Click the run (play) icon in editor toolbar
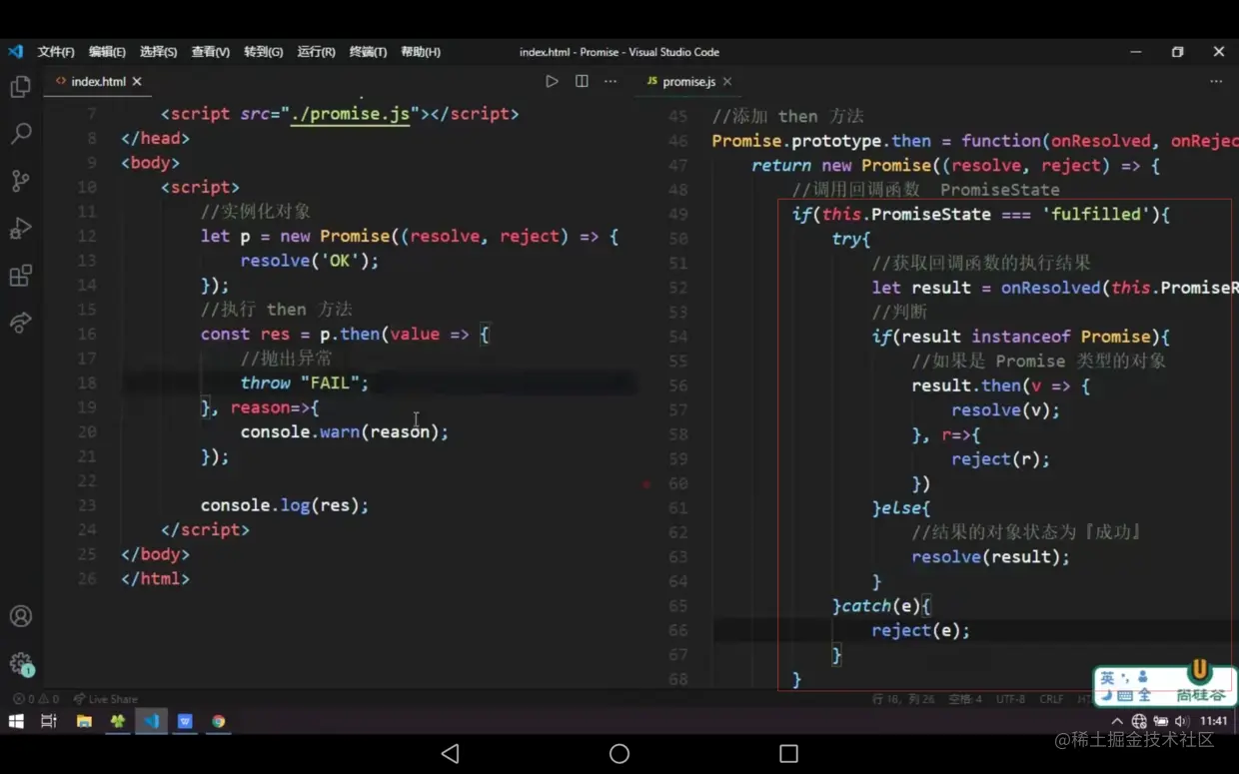 tap(552, 82)
